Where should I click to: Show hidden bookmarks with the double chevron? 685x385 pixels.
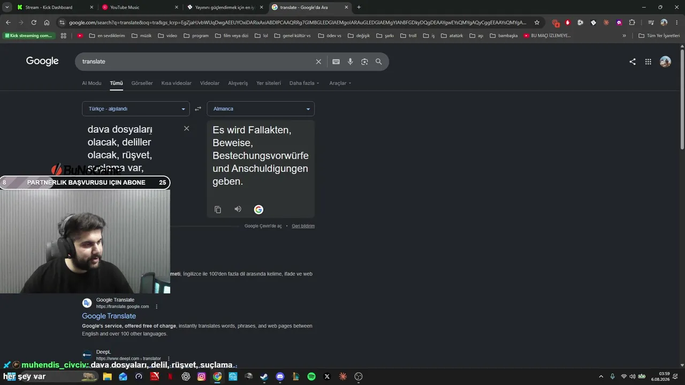(x=624, y=36)
